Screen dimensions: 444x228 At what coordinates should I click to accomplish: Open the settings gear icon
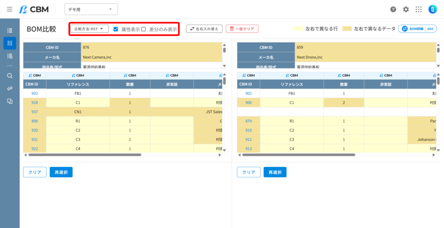[406, 10]
